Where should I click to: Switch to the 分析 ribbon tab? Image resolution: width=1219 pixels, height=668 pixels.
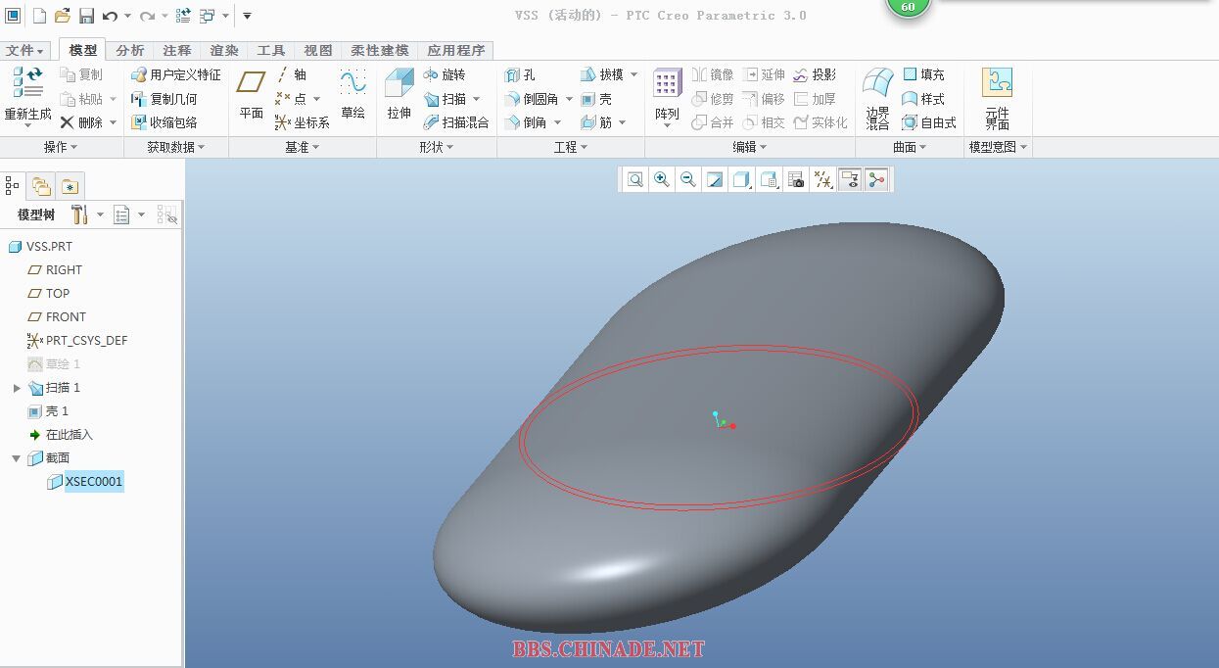point(130,50)
